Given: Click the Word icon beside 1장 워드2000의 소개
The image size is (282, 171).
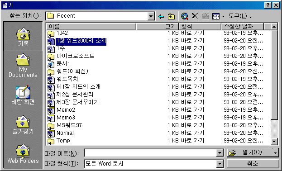Looking at the screenshot, I should [51, 41].
